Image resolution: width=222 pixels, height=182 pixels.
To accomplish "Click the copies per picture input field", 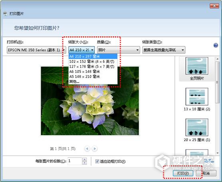I will tap(75, 161).
